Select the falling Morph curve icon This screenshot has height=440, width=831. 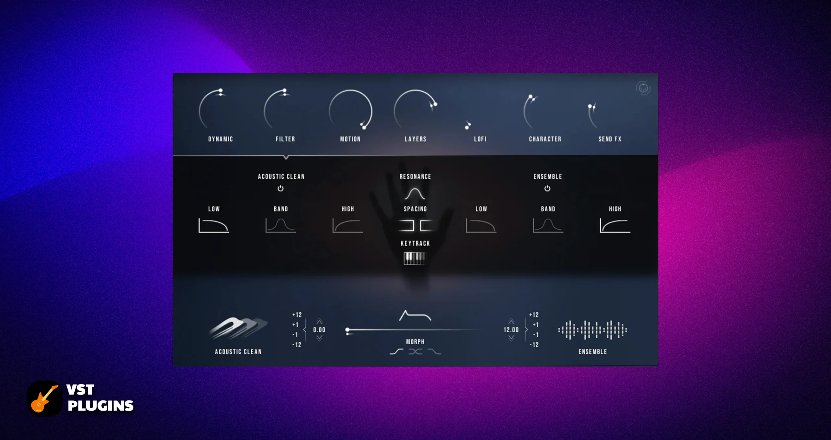coord(434,352)
